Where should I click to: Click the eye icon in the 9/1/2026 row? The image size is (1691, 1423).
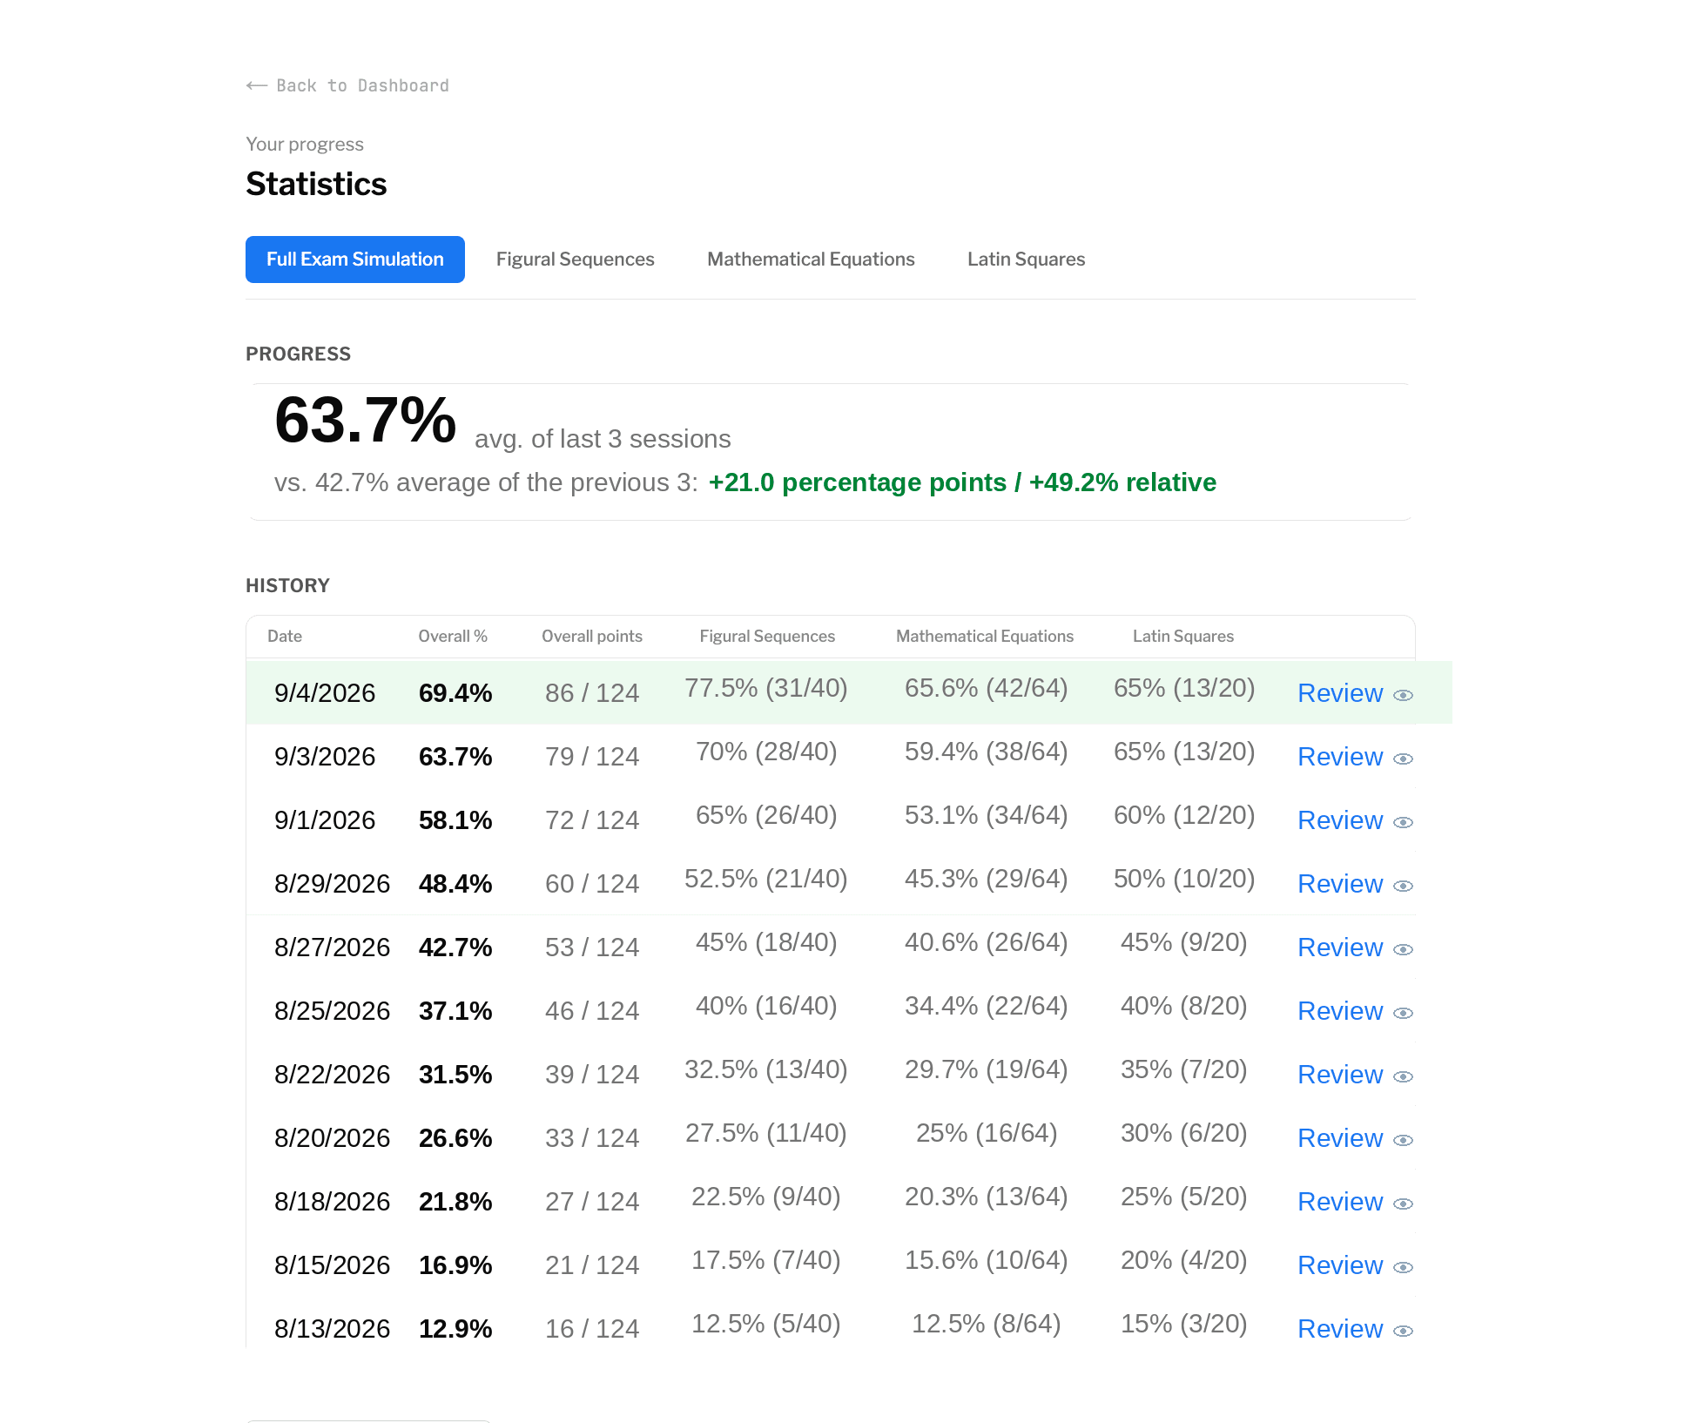[1403, 822]
